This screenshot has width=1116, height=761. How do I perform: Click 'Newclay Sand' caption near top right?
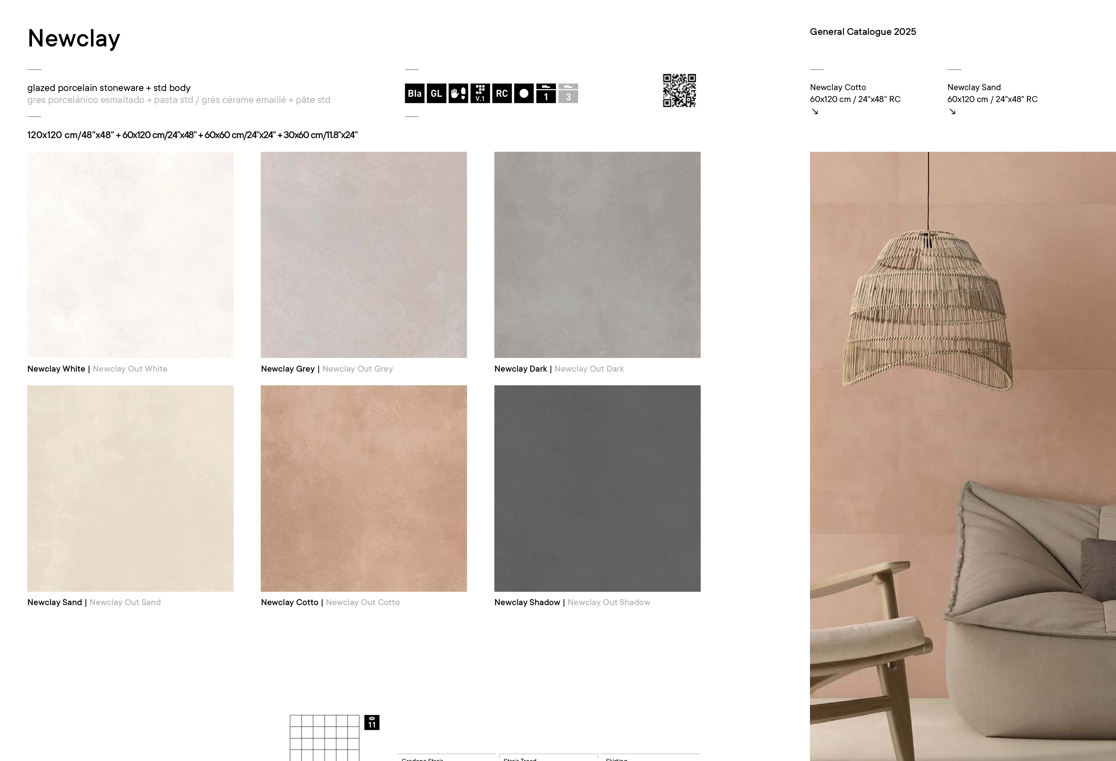pos(974,88)
